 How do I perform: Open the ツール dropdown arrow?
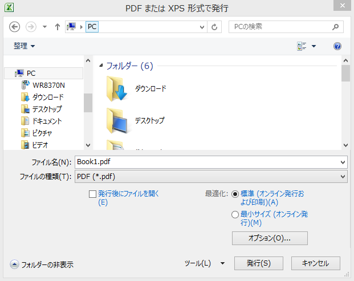(222, 263)
